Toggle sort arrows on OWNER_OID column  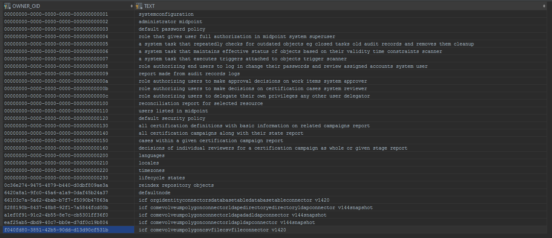[132, 6]
